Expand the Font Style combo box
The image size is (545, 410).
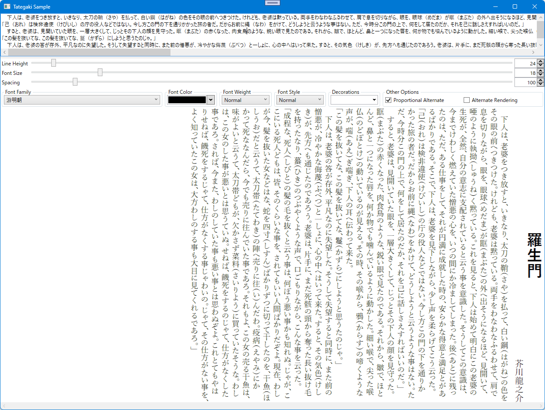[x=300, y=100]
